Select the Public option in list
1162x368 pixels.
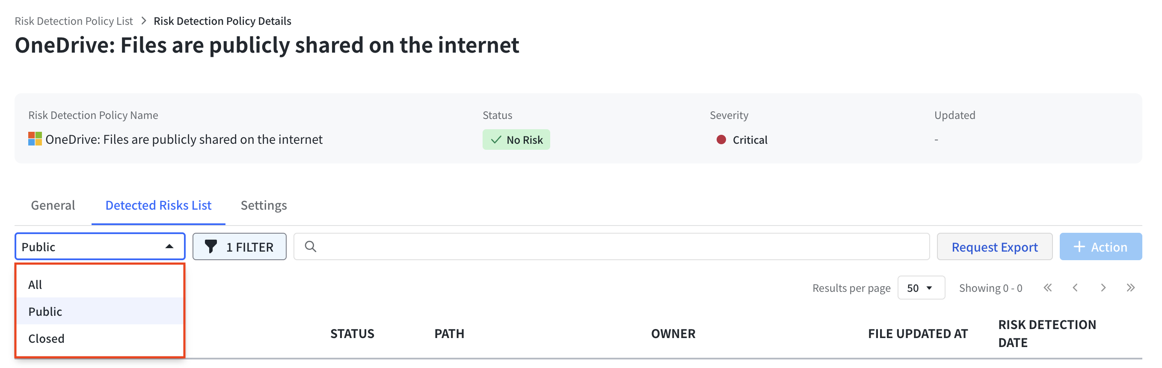[x=100, y=311]
